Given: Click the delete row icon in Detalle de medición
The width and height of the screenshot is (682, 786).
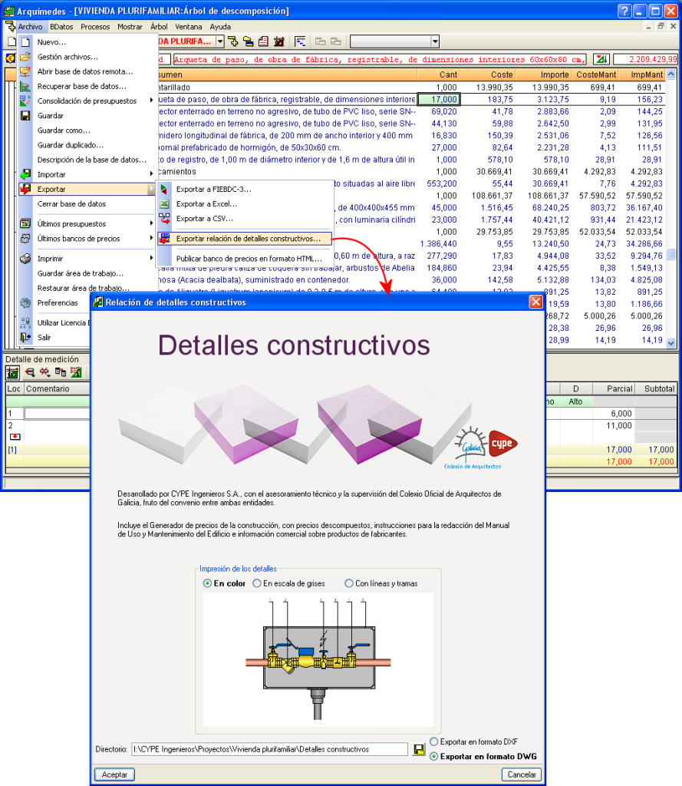Looking at the screenshot, I should click(44, 372).
